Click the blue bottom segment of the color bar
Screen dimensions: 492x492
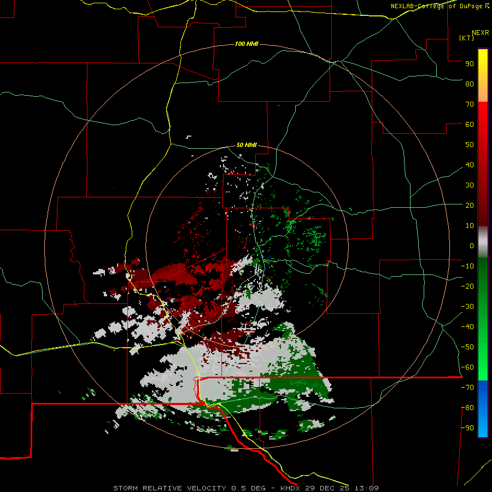pyautogui.click(x=483, y=409)
